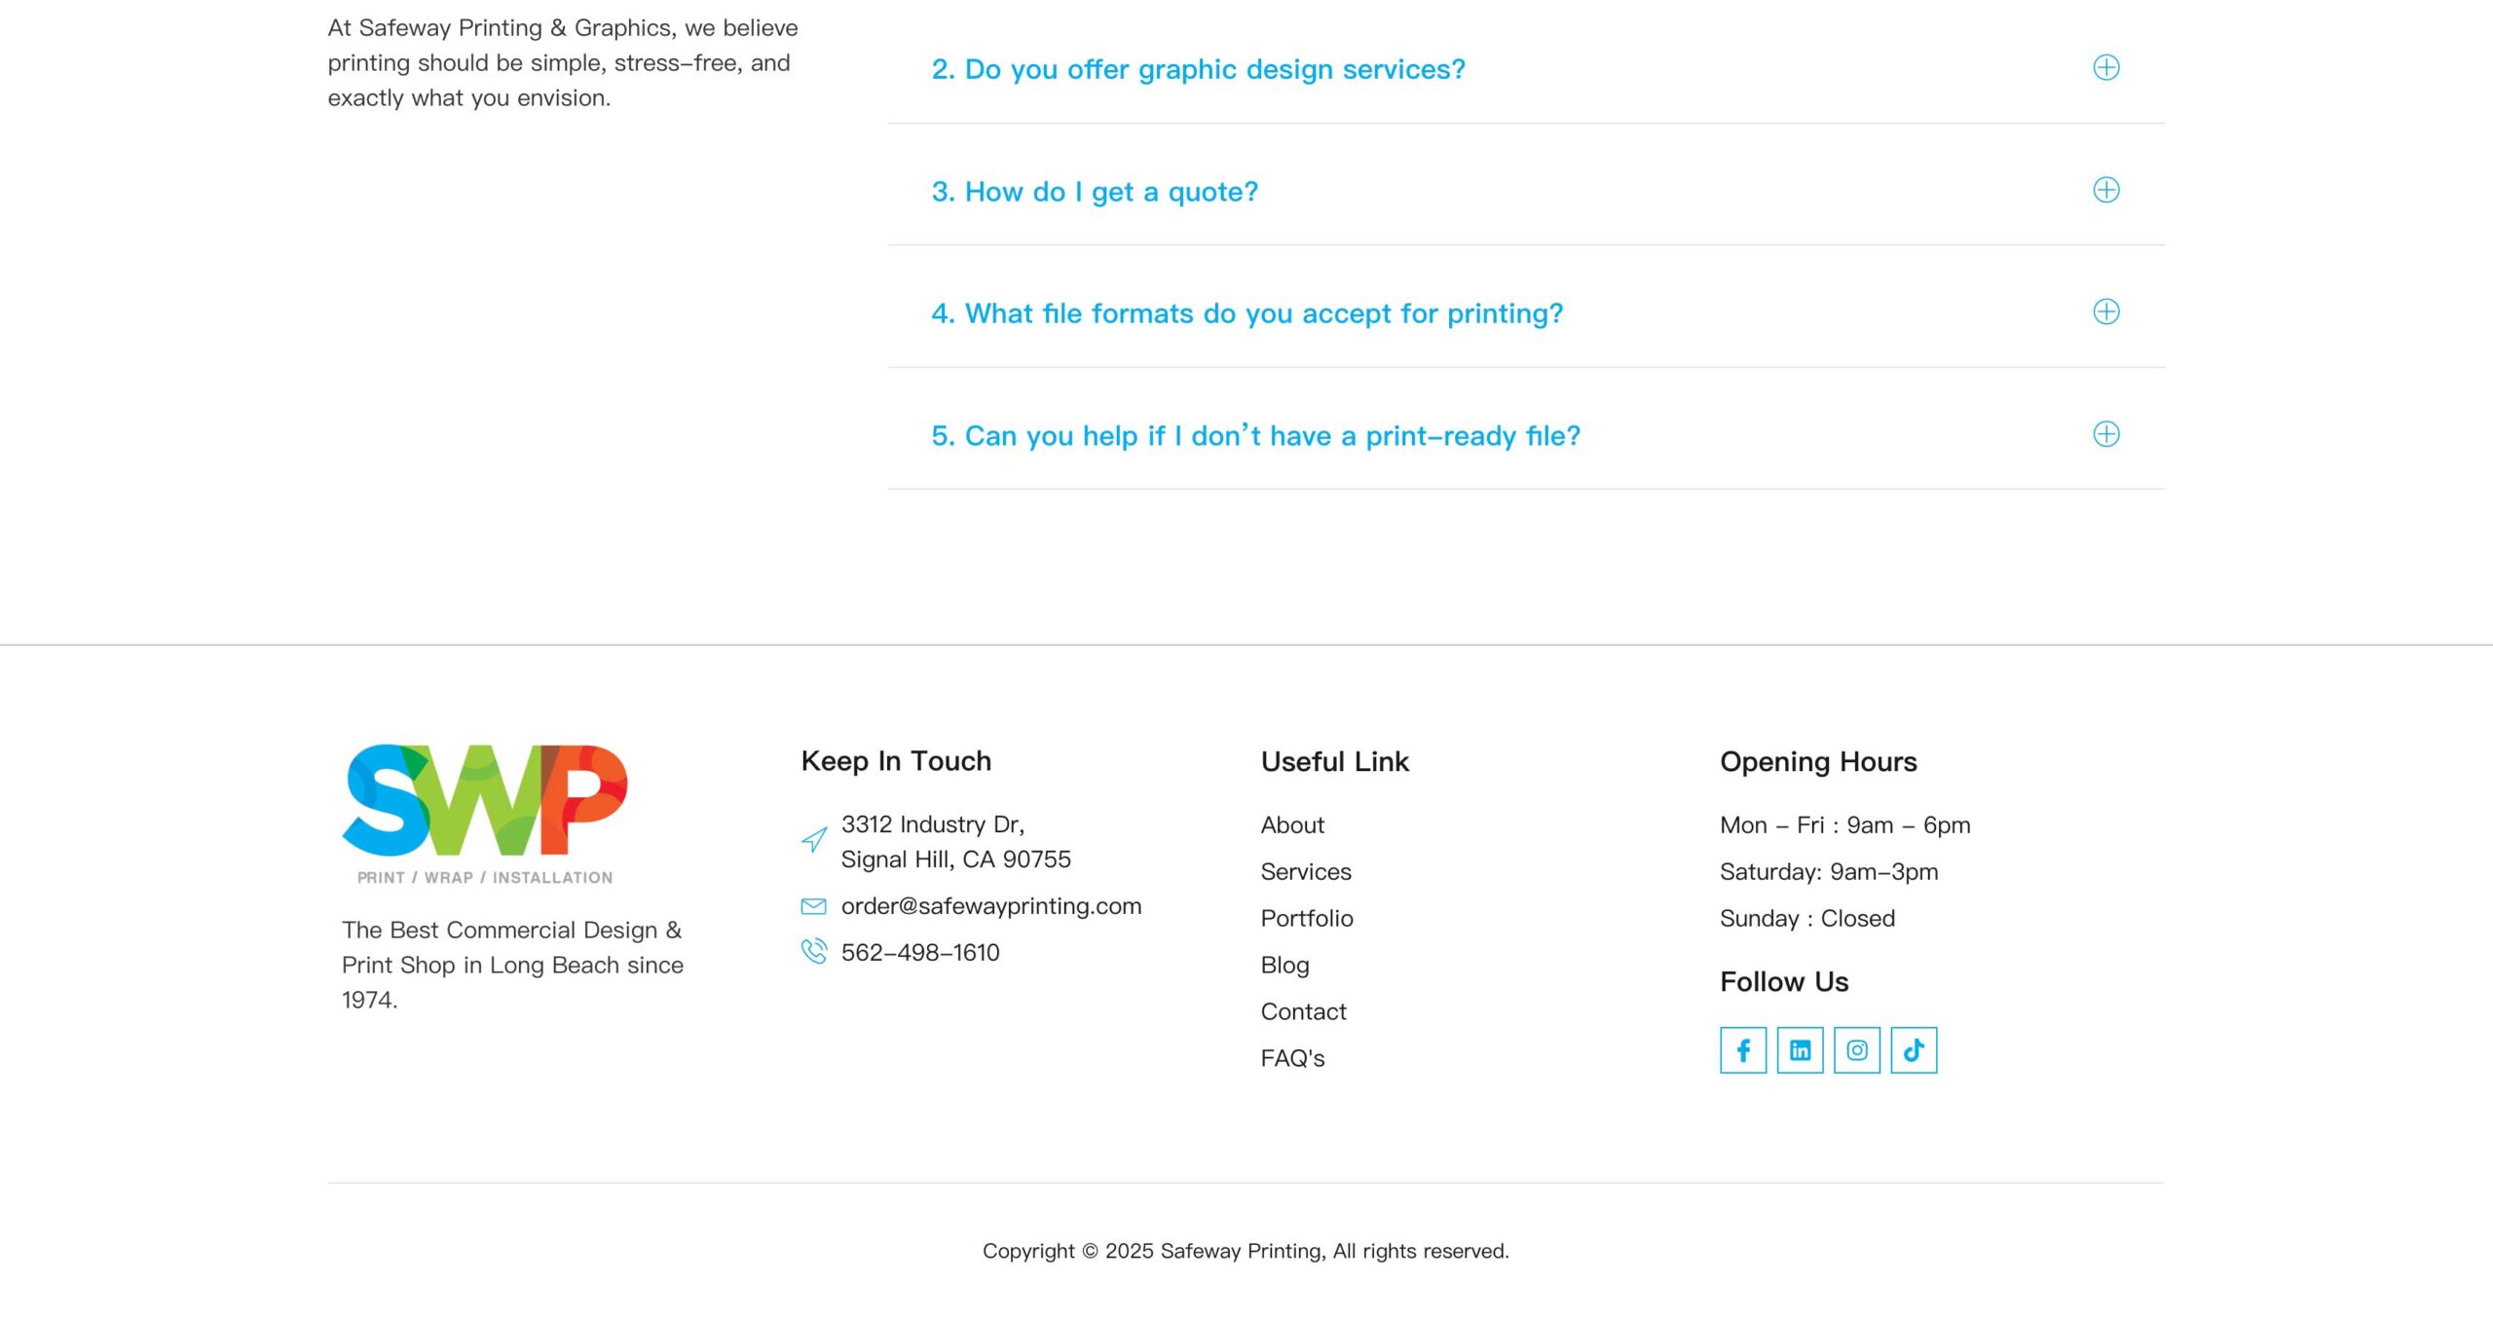This screenshot has width=2493, height=1317.
Task: Click the 562-498-1610 phone number
Action: [x=920, y=953]
